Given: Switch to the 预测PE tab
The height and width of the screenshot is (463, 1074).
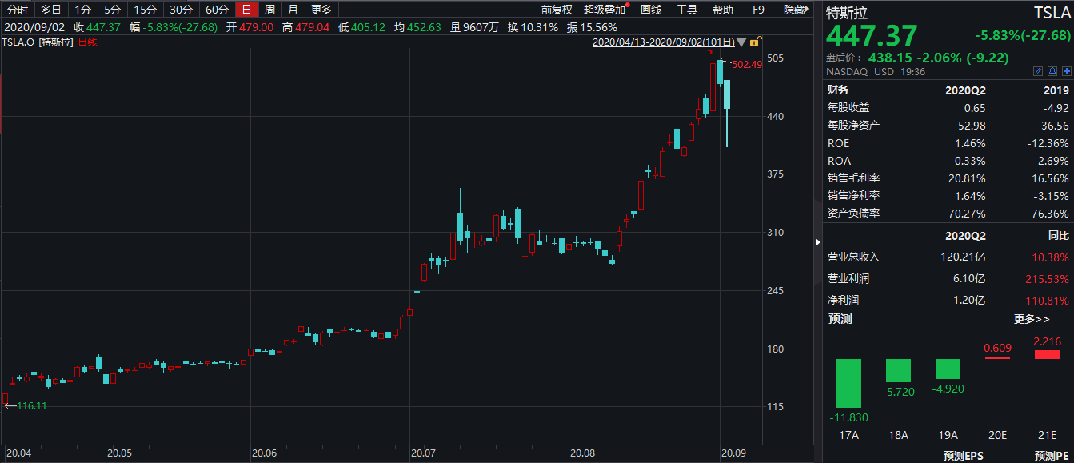Looking at the screenshot, I should [x=1051, y=457].
